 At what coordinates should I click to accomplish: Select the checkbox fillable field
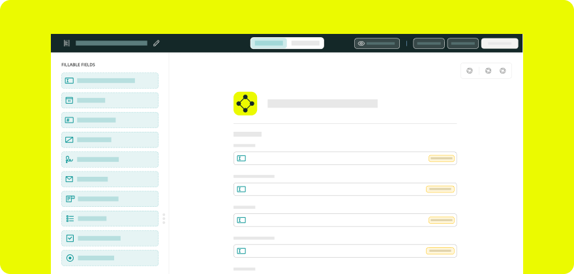pos(110,239)
